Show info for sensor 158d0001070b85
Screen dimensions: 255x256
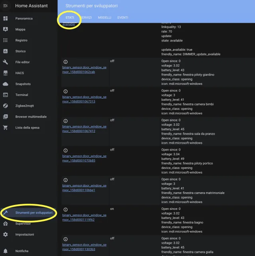[x=65, y=150]
